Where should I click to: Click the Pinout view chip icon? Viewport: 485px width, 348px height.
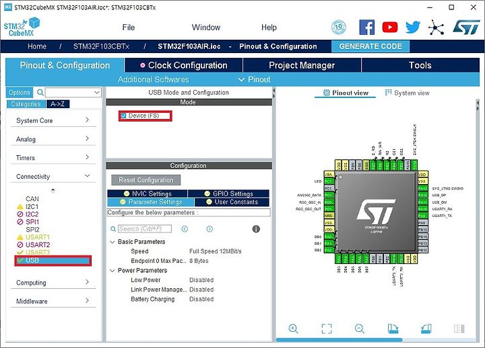pos(326,93)
